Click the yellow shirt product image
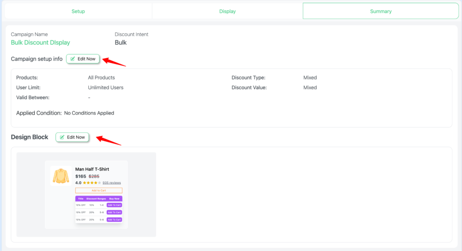Screen dimensions: 462x251 [60, 176]
